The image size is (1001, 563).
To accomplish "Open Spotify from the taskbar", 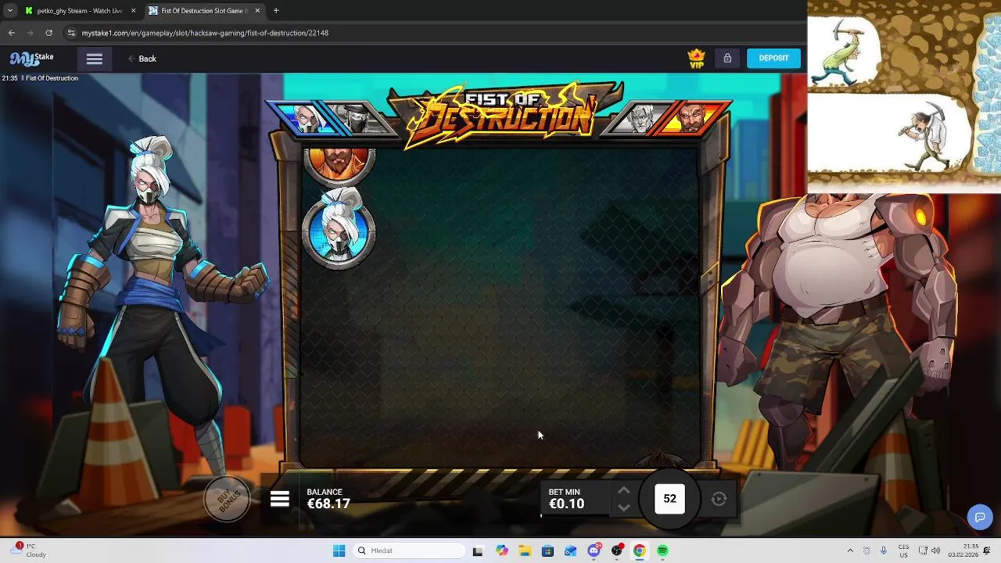I will click(x=662, y=550).
